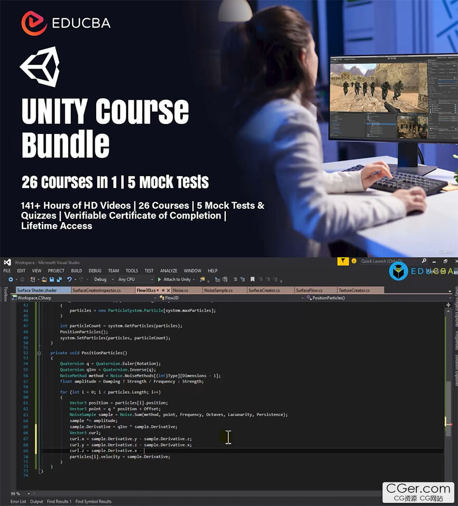Viewport: 458px width, 506px height.
Task: Click the line 'PositionParticles();' at line 48
Action: pyautogui.click(x=84, y=332)
